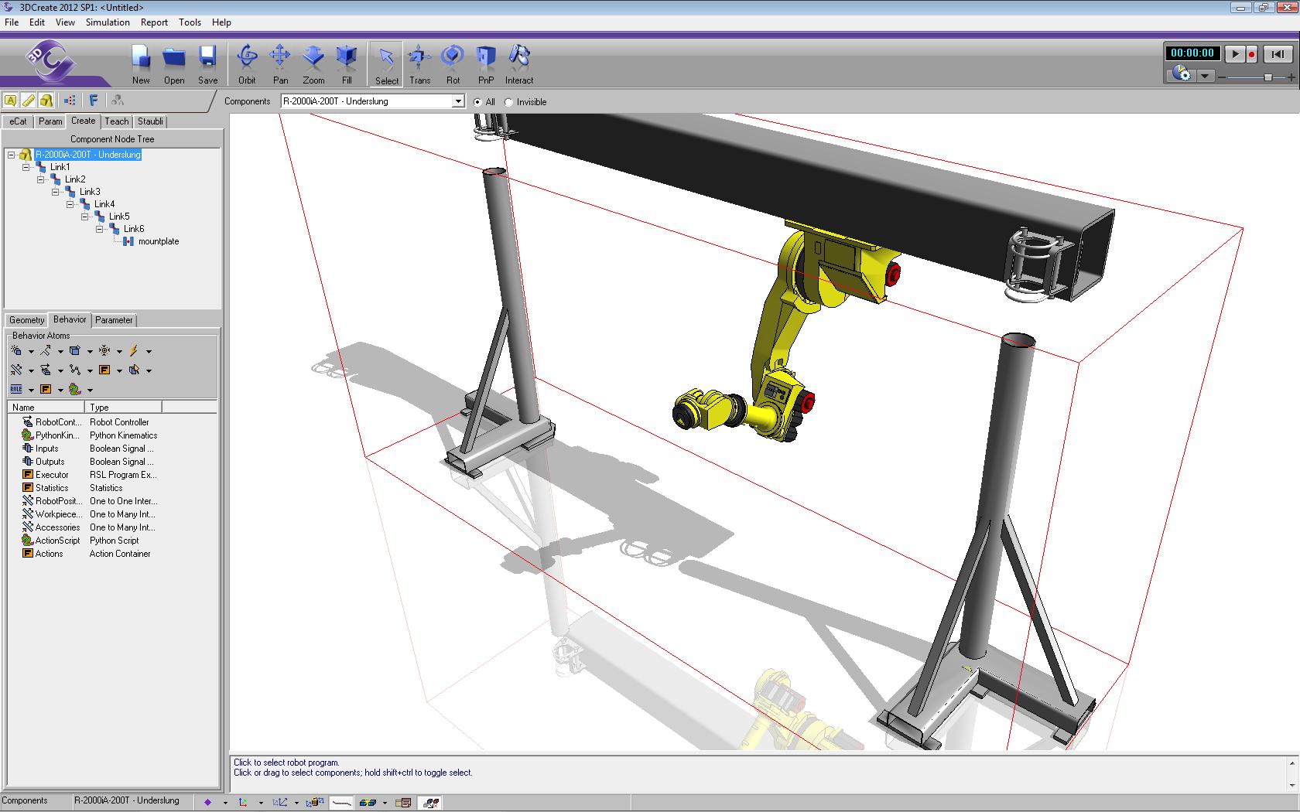Click the lock snap icon in status bar

[316, 802]
